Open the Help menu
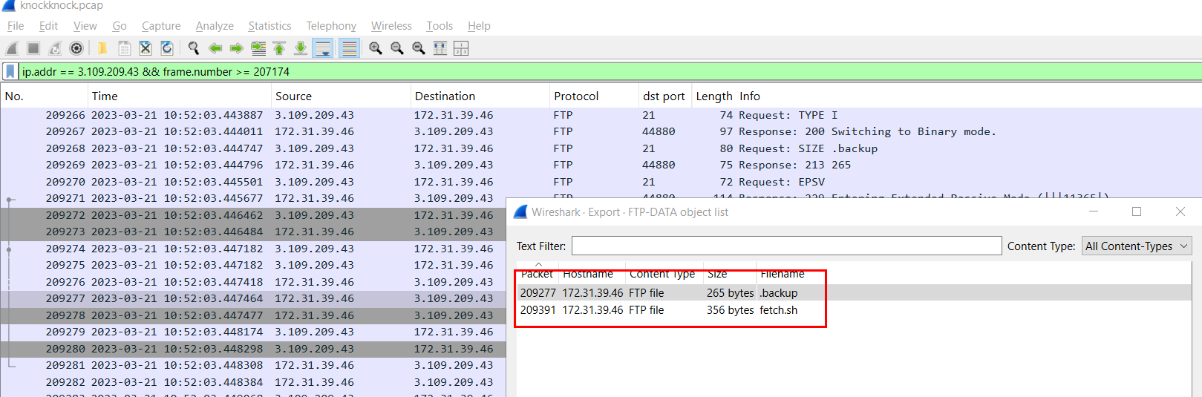The height and width of the screenshot is (397, 1202). tap(479, 26)
